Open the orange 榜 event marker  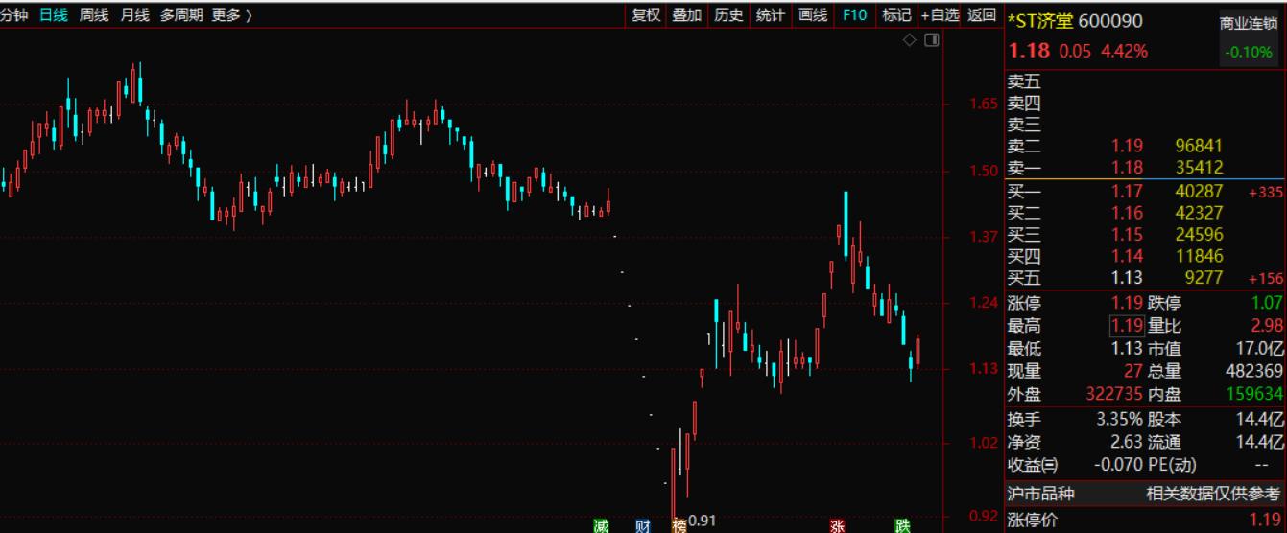click(x=679, y=525)
